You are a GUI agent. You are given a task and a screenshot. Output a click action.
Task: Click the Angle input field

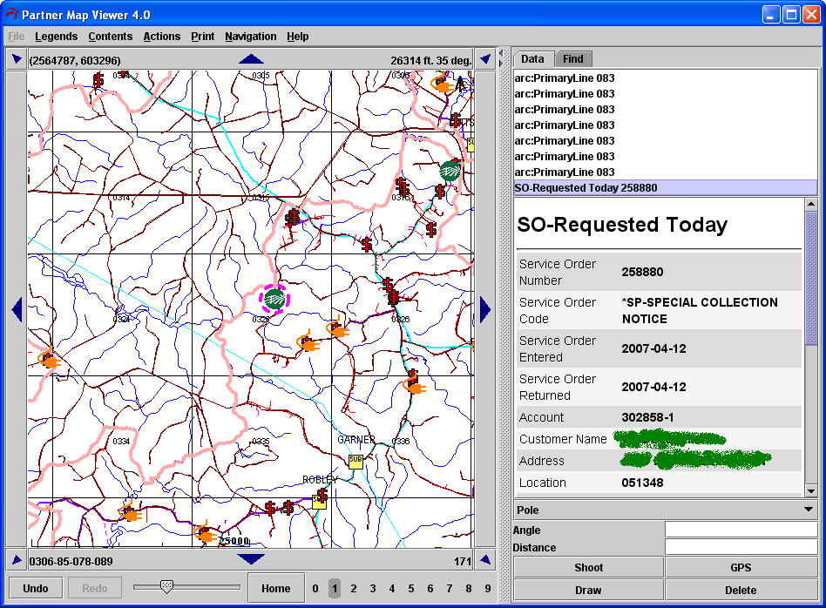click(x=741, y=530)
